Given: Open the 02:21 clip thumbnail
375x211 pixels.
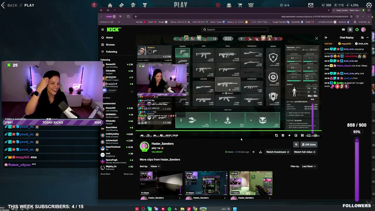Looking at the screenshot, I should pos(161,183).
